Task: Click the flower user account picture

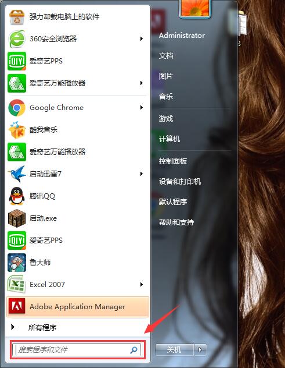Action: point(195,8)
